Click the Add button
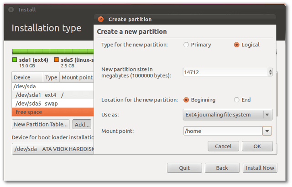The image size is (292, 187). pyautogui.click(x=82, y=124)
